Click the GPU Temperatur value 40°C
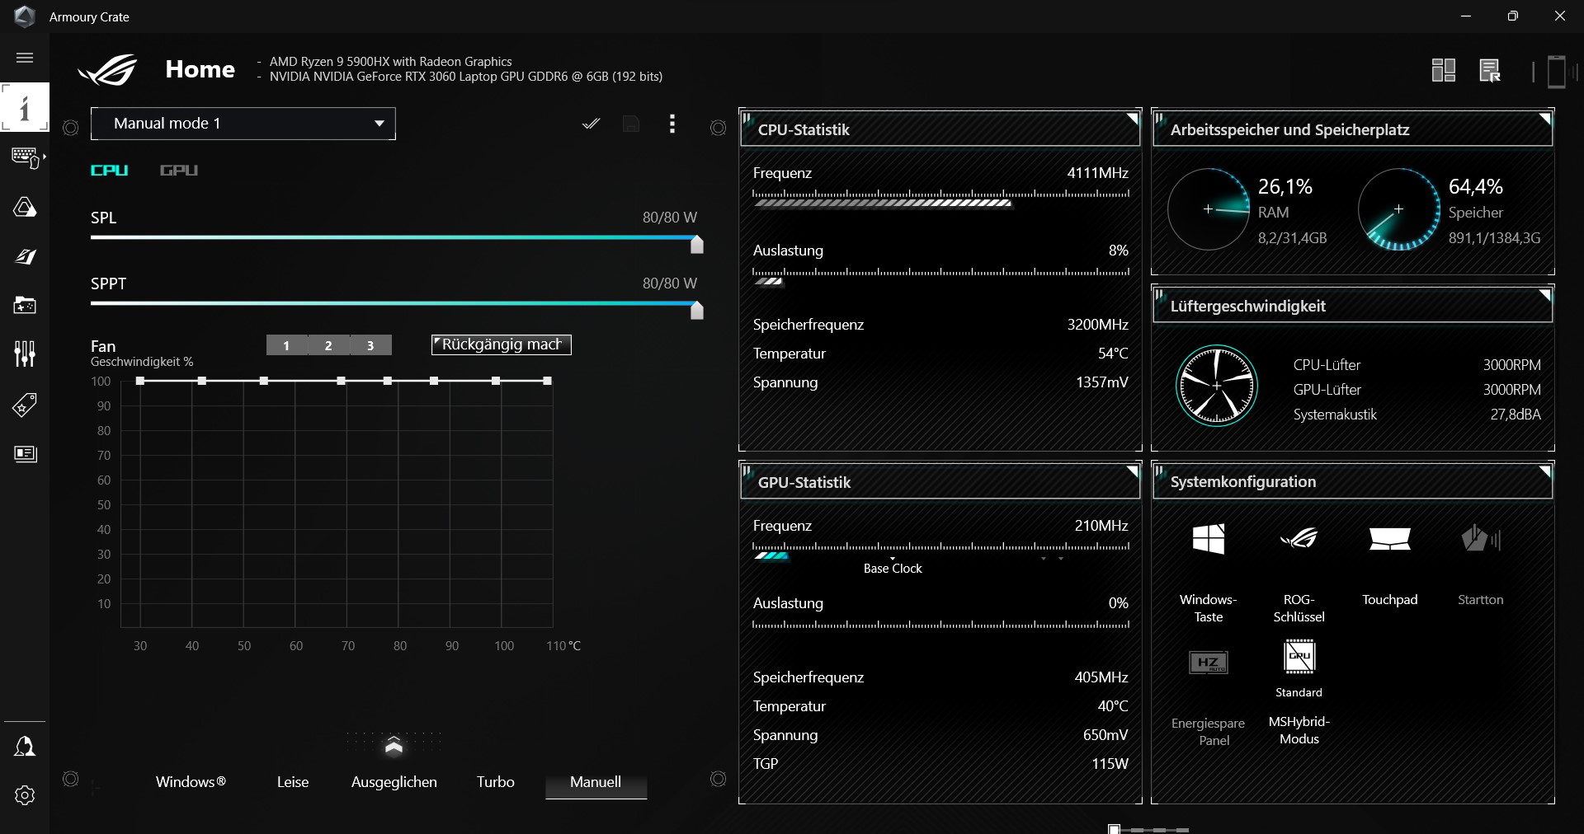 click(x=1113, y=706)
